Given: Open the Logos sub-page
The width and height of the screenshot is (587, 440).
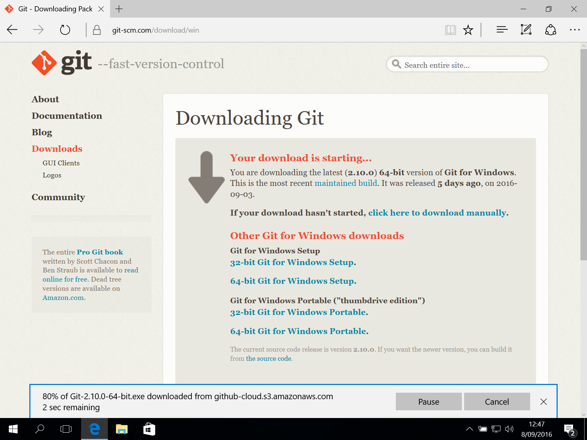Looking at the screenshot, I should tap(52, 175).
